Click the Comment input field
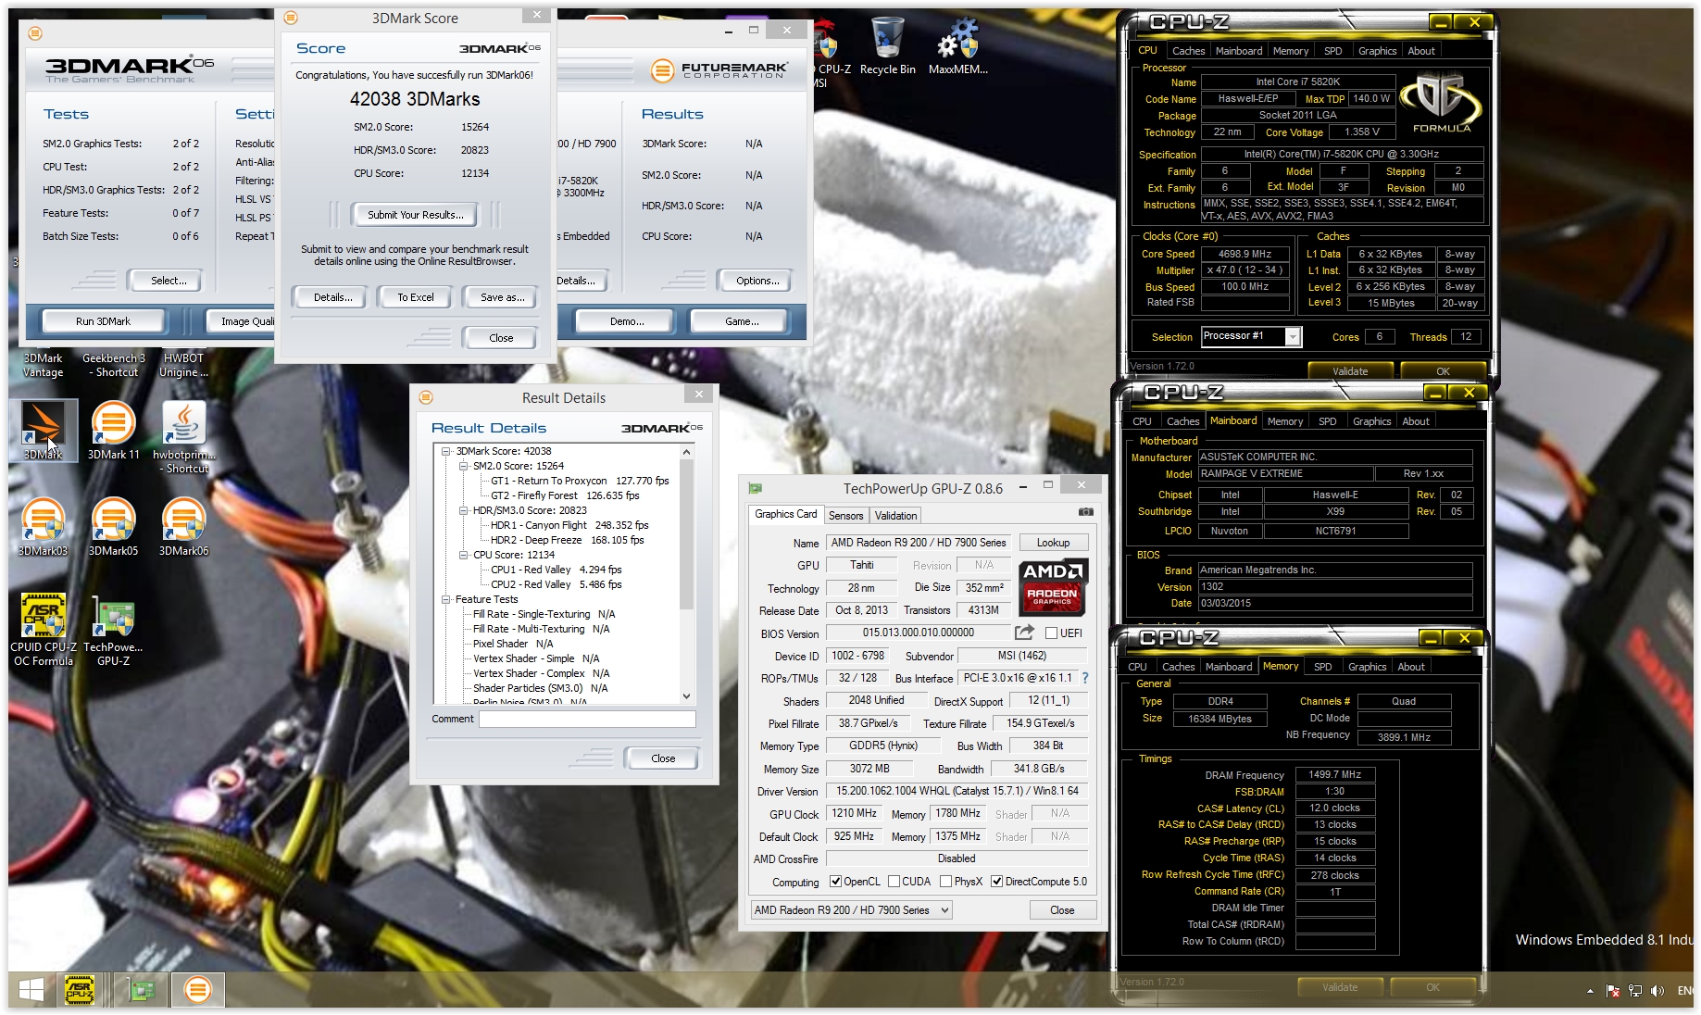 tap(587, 719)
